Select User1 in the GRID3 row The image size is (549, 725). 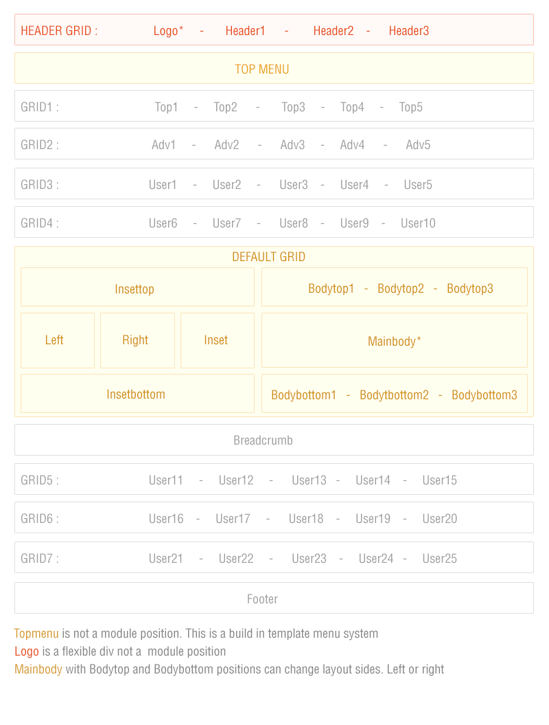click(x=163, y=185)
